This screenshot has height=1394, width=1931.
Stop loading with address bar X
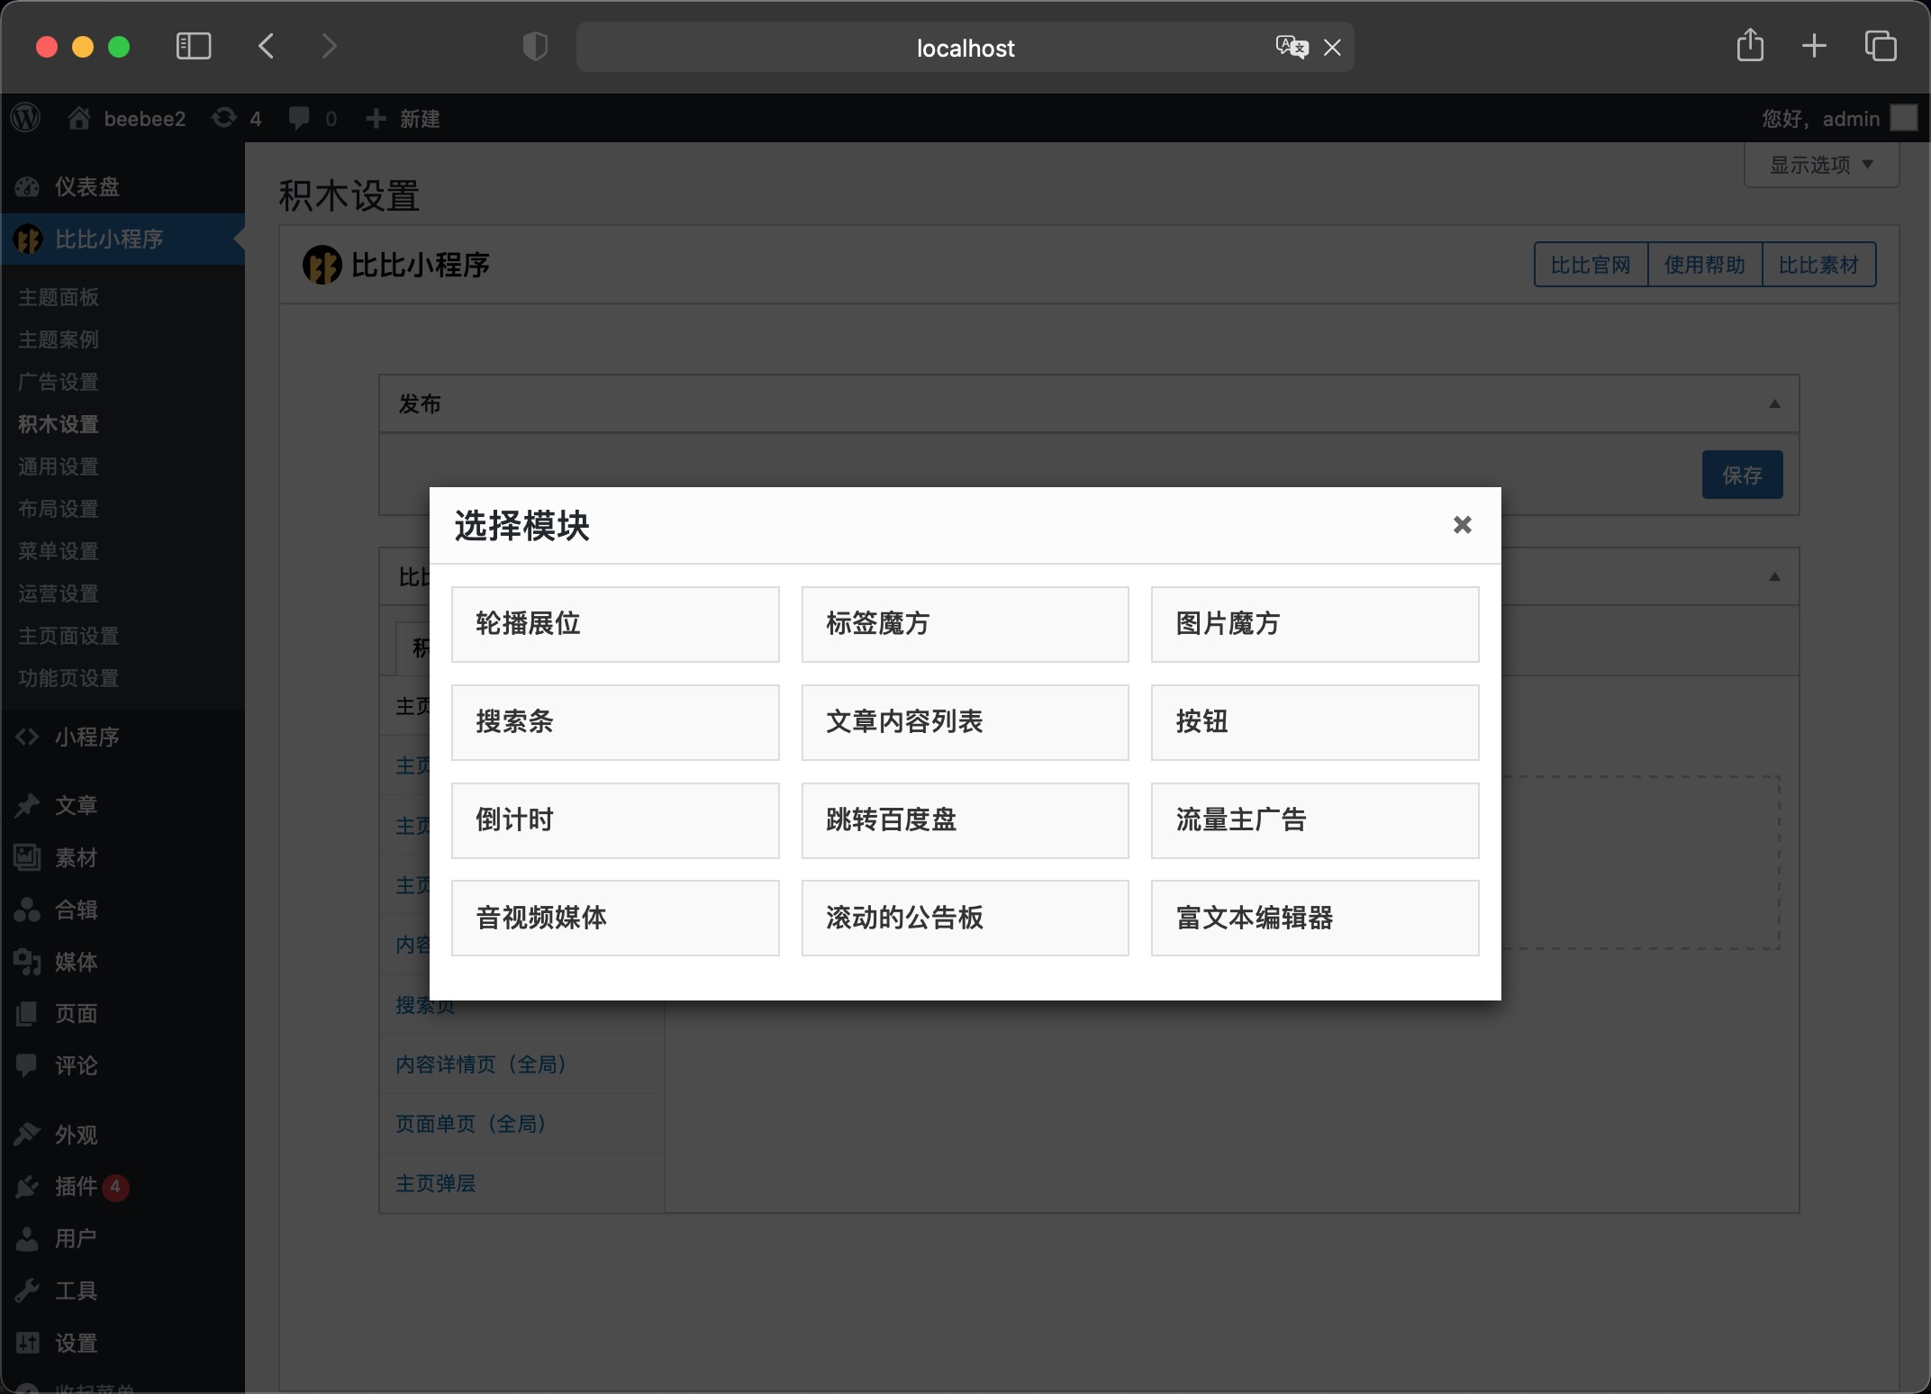1332,48
